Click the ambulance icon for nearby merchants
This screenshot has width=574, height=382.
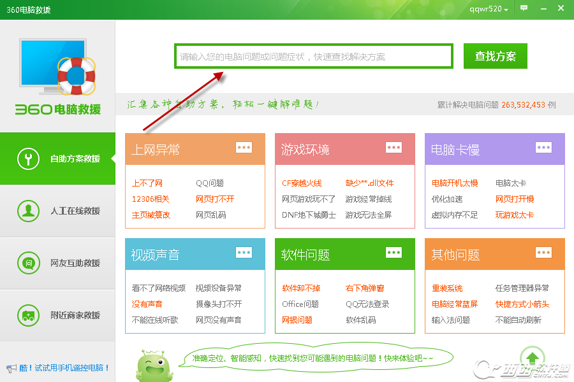coord(28,315)
